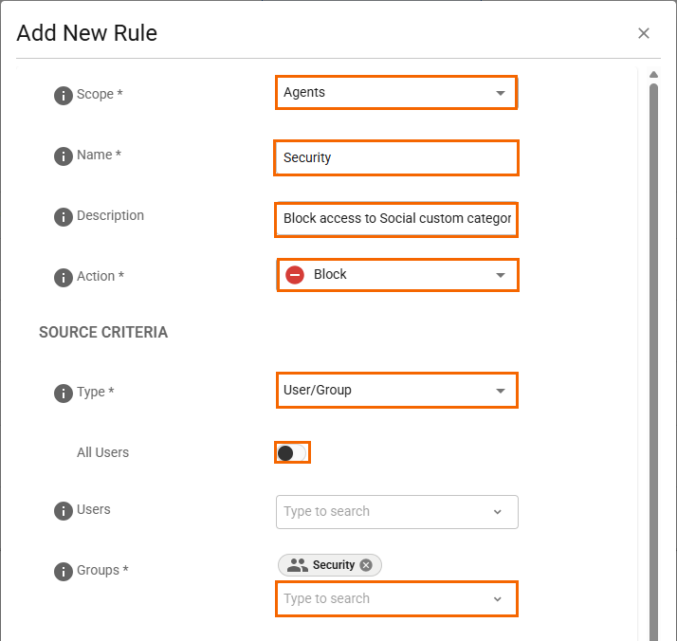Click the Type field info icon

pyautogui.click(x=64, y=394)
